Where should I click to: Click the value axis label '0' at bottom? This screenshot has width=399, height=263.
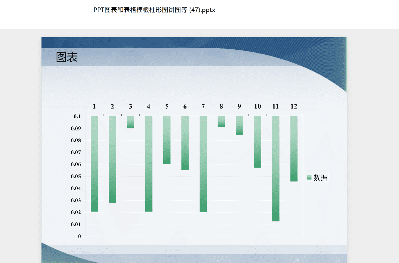[x=79, y=236]
